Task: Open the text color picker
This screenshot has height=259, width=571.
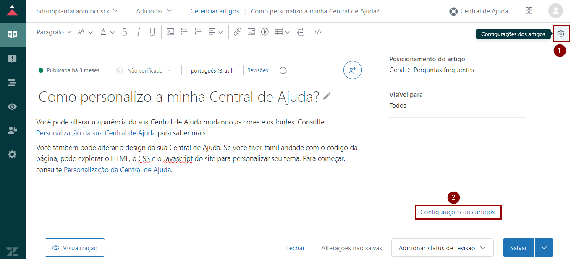Action: pos(107,32)
